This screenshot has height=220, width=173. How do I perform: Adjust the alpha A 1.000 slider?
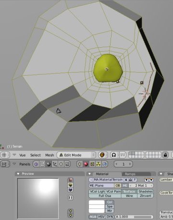click(134, 217)
